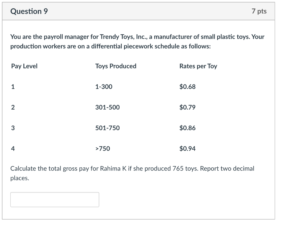
Task: Click the $0.68 rate value
Action: point(187,87)
